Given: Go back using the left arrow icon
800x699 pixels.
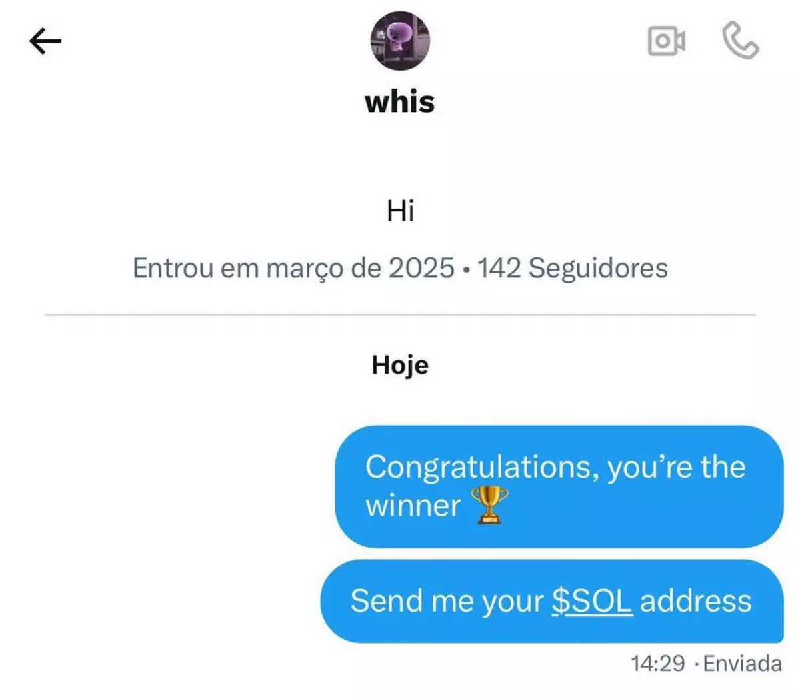Looking at the screenshot, I should click(45, 41).
